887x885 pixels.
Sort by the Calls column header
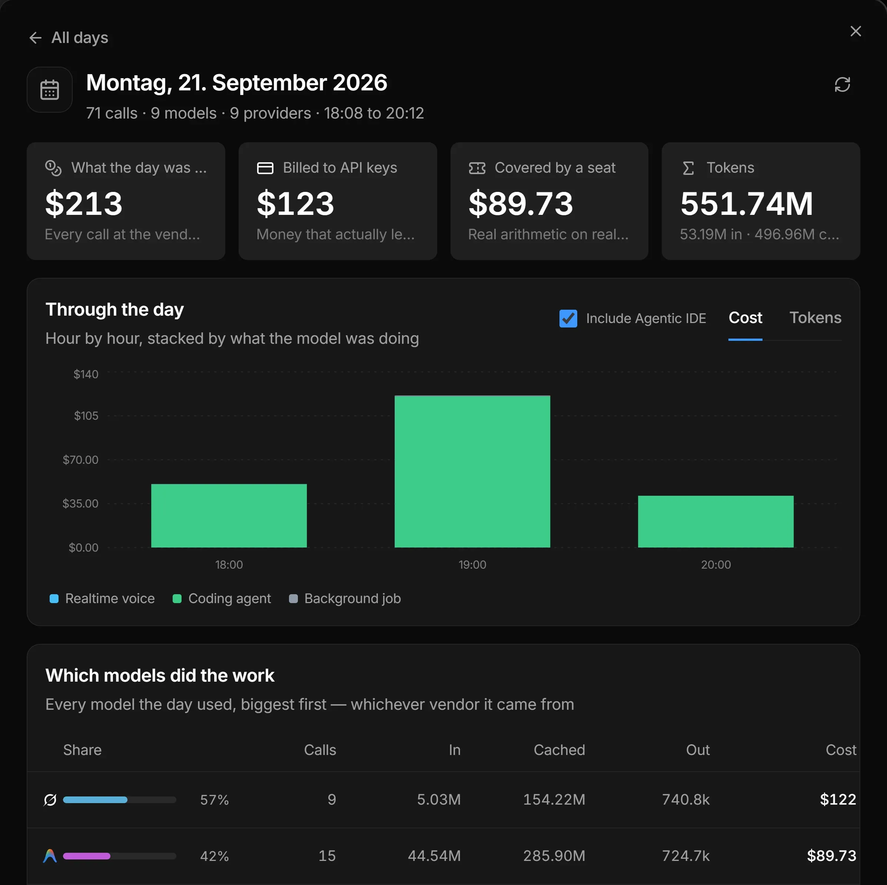pos(320,750)
